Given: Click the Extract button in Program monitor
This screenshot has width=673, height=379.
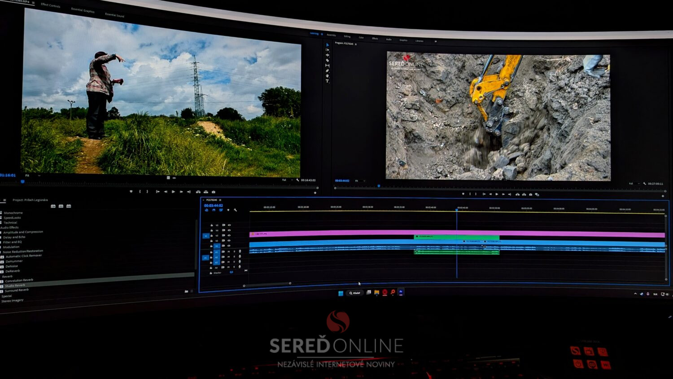Looking at the screenshot, I should click(x=524, y=194).
